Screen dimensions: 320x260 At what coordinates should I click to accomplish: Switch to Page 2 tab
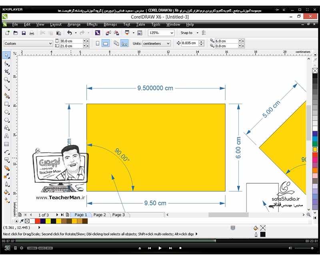tap(100, 215)
